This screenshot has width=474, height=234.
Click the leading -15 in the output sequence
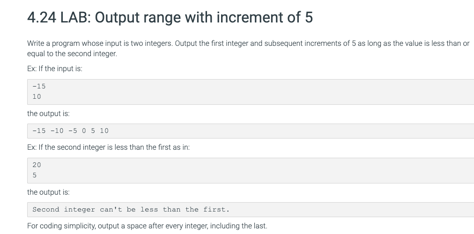(39, 131)
